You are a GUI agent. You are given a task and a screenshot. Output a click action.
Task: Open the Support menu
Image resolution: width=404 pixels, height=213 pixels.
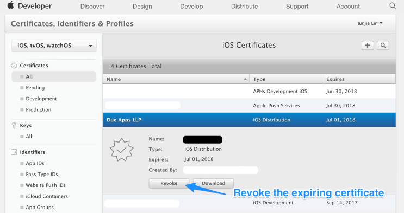pyautogui.click(x=297, y=7)
